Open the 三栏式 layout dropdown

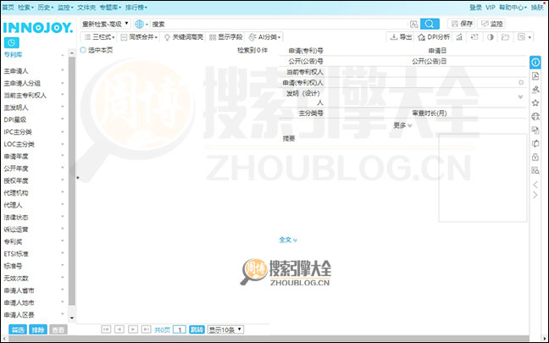point(99,36)
